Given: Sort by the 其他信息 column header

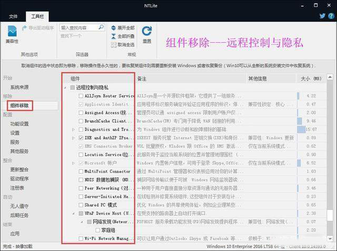Looking at the screenshot, I should [271, 79].
